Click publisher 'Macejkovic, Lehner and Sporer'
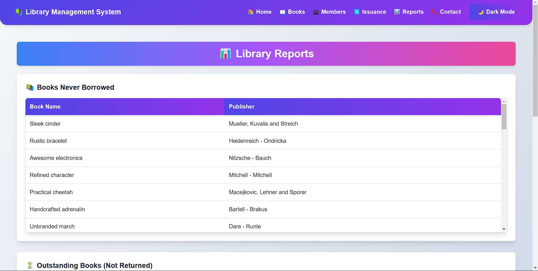The image size is (538, 271). (267, 192)
